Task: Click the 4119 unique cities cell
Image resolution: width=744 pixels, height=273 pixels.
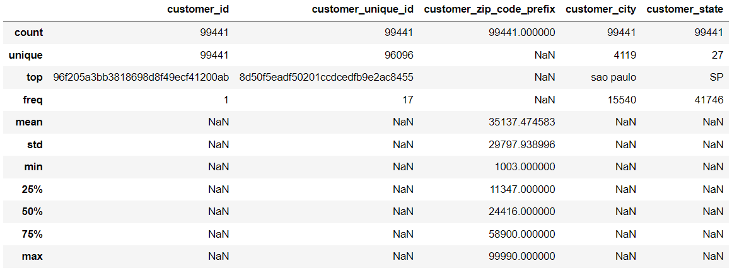Action: pos(624,55)
